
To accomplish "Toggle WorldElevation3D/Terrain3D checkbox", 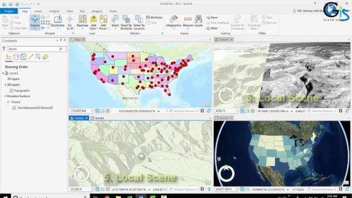I will [x=14, y=108].
